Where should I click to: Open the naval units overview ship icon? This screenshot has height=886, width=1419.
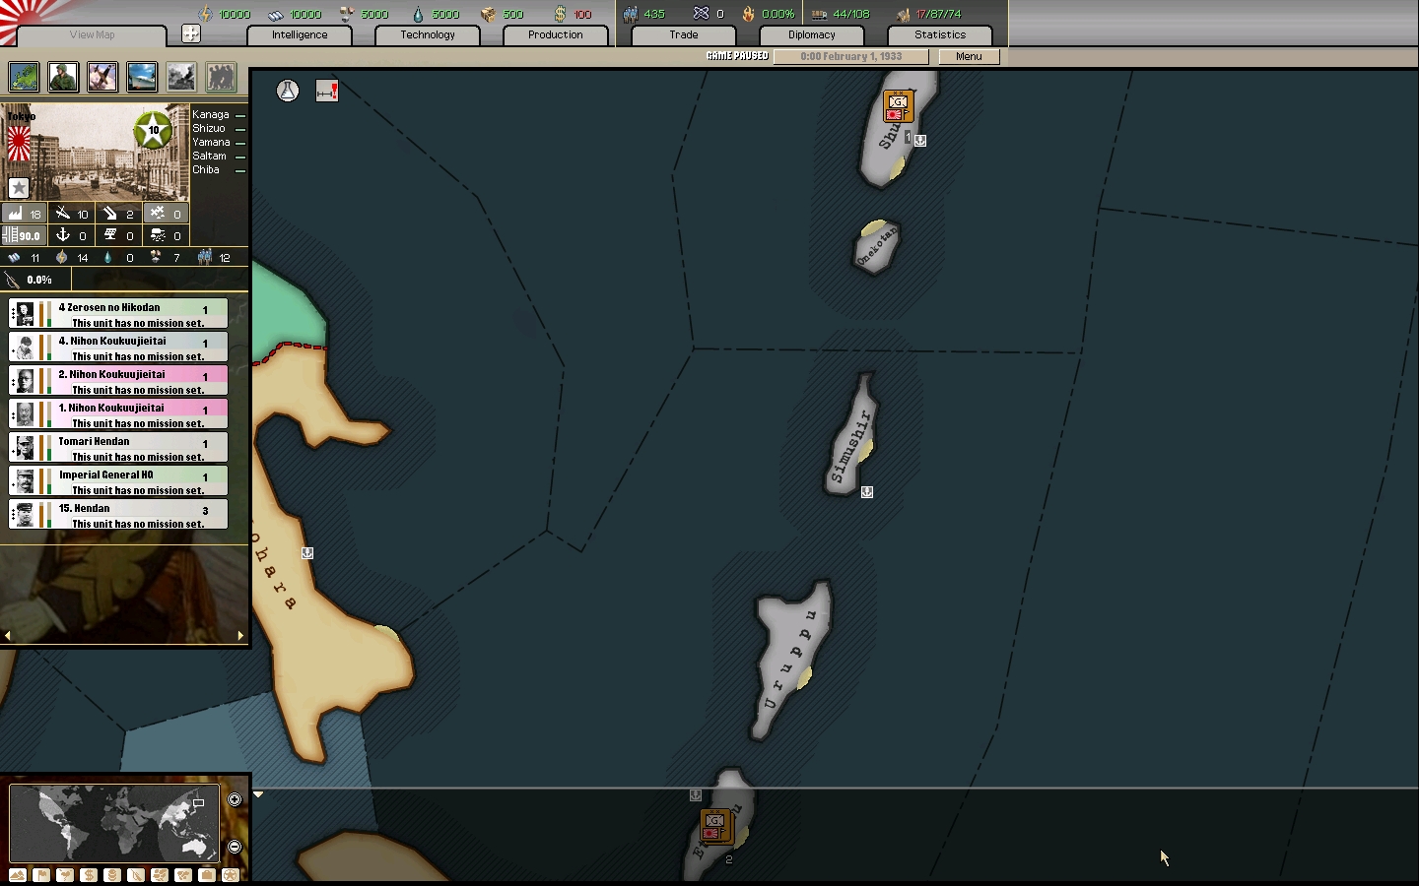142,77
